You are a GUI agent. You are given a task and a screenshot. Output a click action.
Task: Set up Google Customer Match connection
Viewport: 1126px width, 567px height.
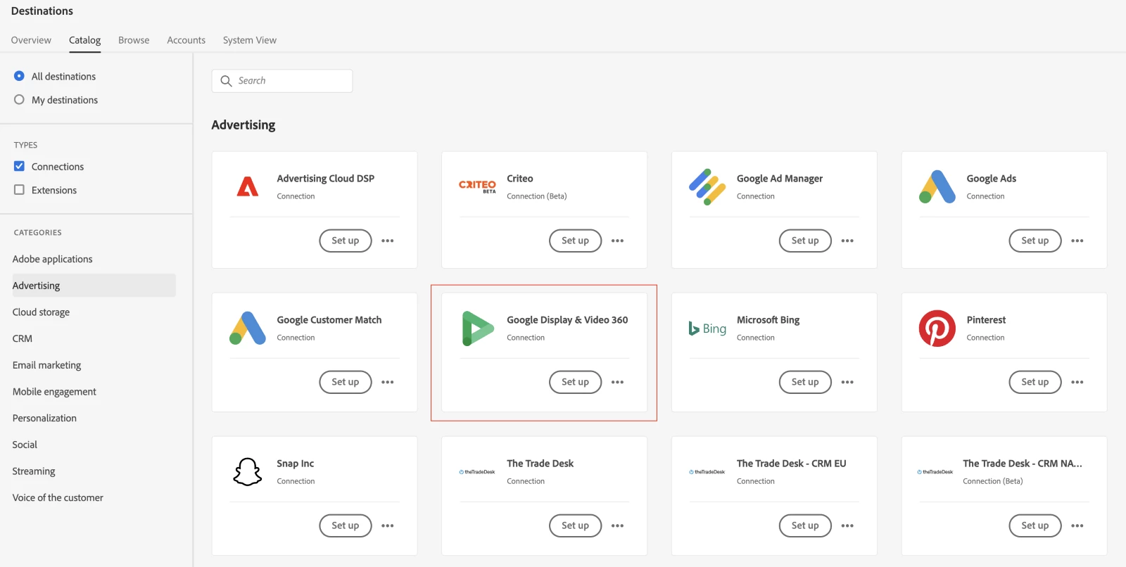(346, 382)
